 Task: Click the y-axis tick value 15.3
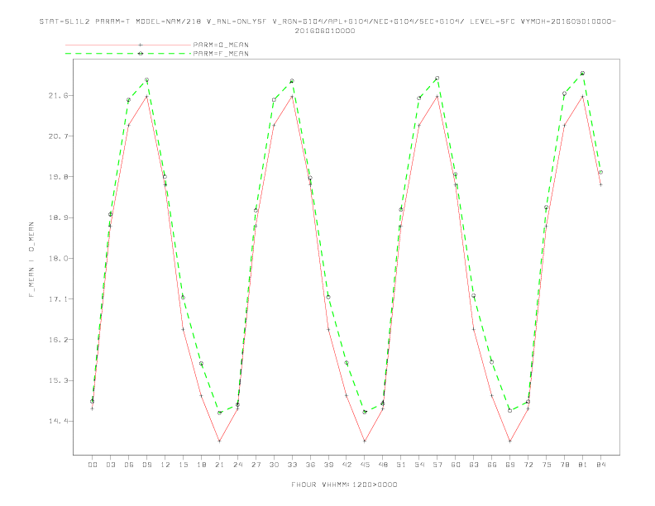pyautogui.click(x=58, y=380)
